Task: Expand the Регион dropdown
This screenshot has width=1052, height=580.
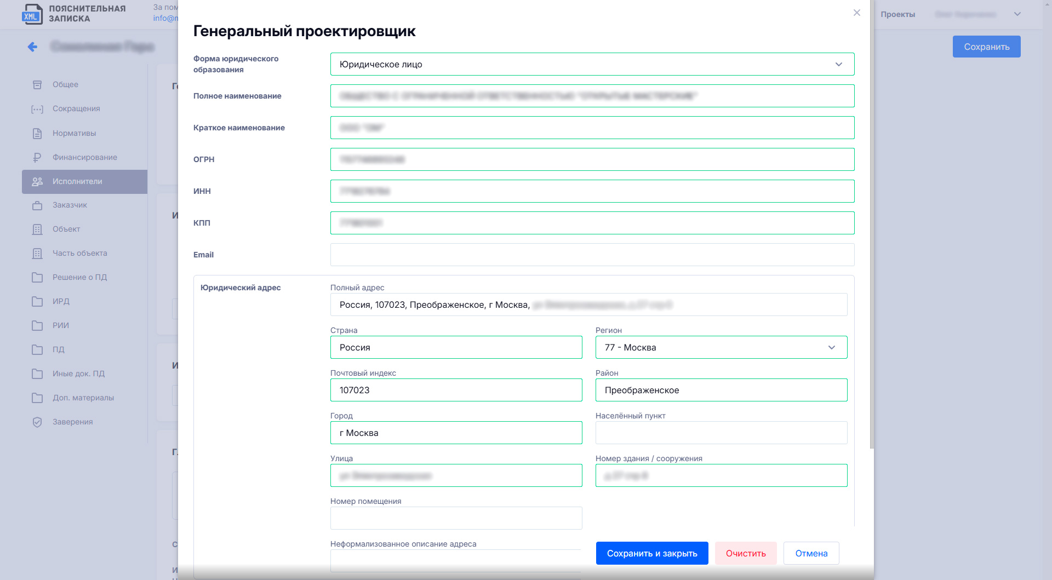Action: click(722, 347)
